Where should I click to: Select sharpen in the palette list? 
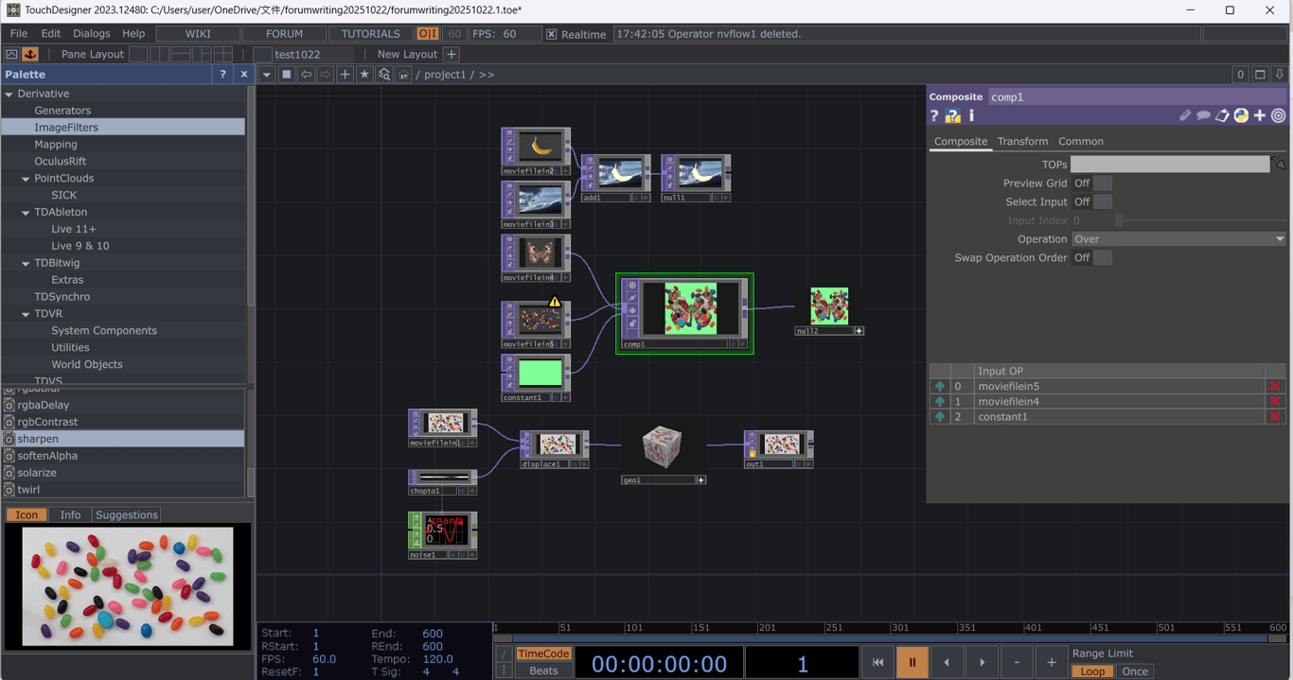click(38, 439)
